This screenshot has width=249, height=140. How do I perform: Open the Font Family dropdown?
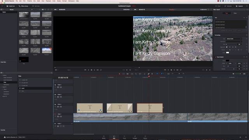click(234, 39)
